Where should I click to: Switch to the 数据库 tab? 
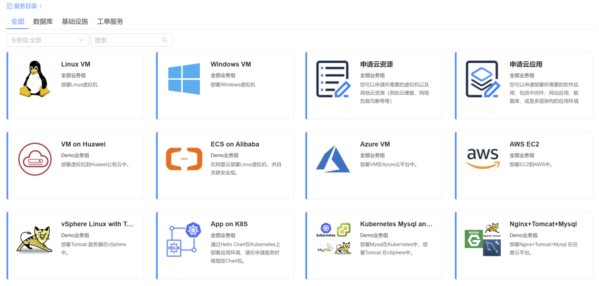coord(43,22)
